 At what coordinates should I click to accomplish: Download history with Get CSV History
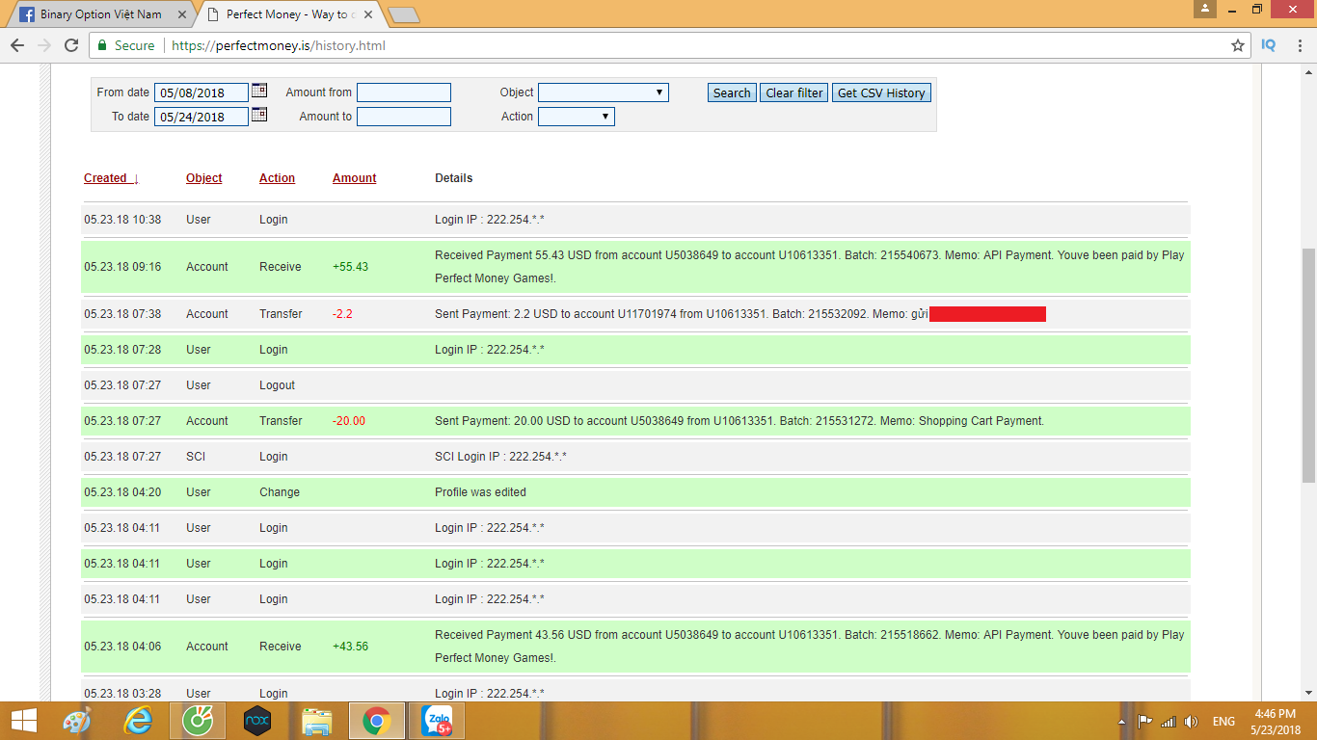(x=881, y=92)
